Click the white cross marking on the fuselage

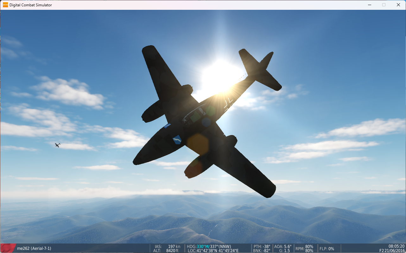point(228,104)
